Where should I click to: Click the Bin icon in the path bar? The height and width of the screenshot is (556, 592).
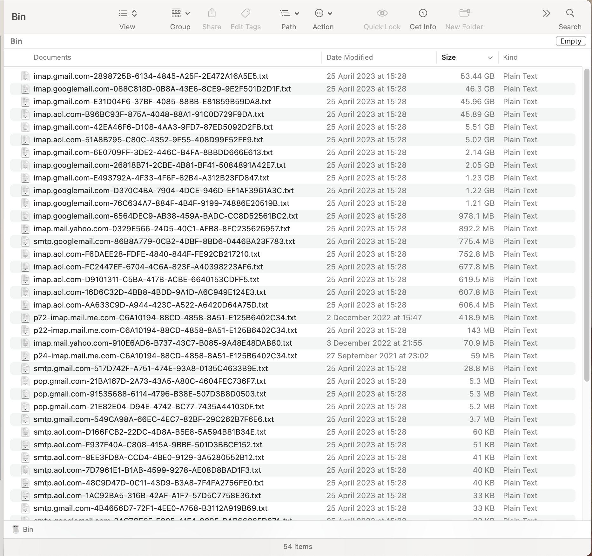pyautogui.click(x=16, y=529)
